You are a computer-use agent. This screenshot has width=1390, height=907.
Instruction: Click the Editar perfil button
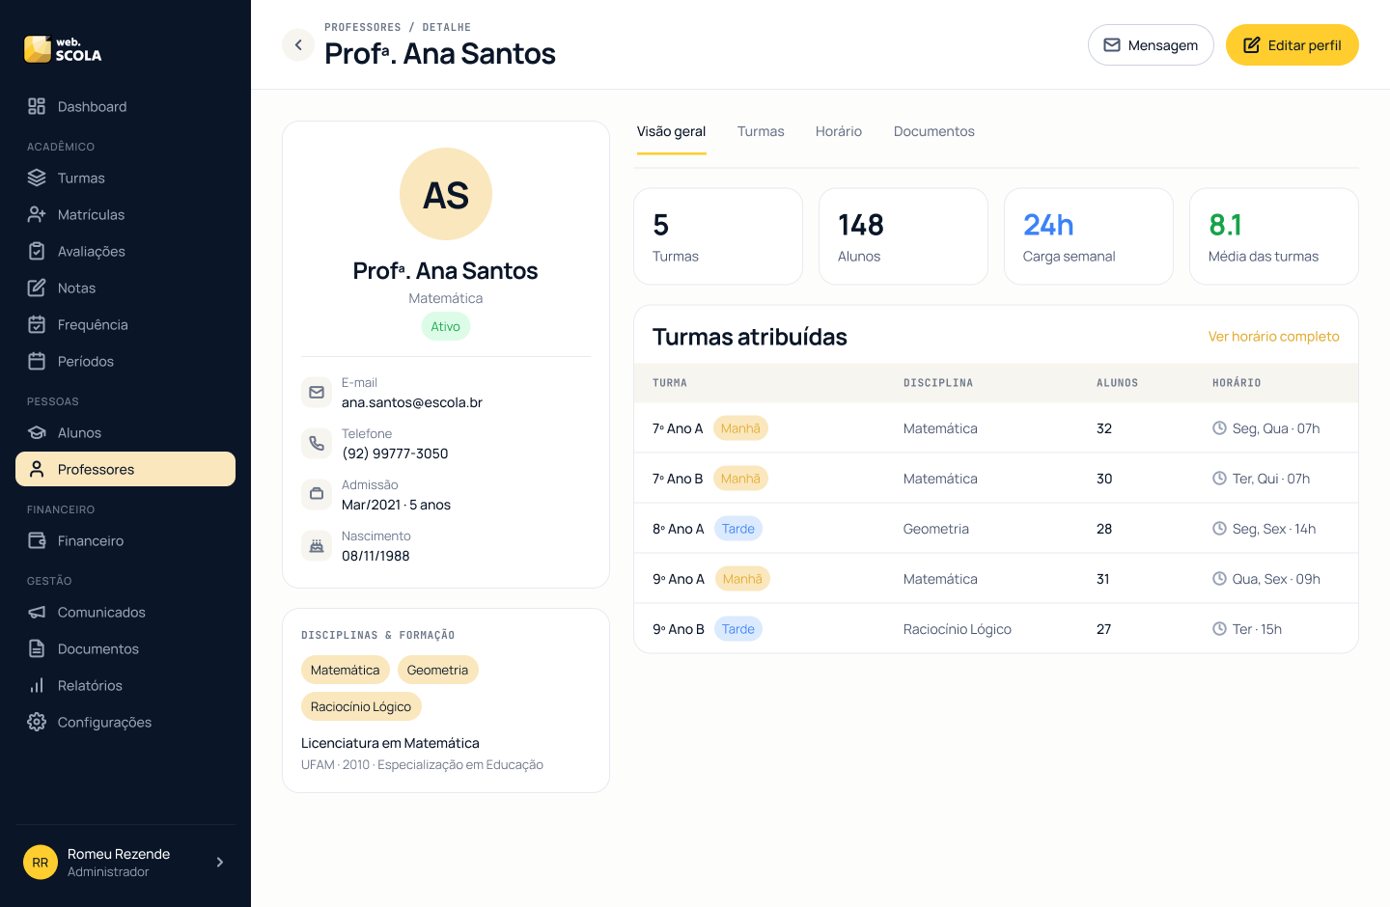coord(1293,45)
